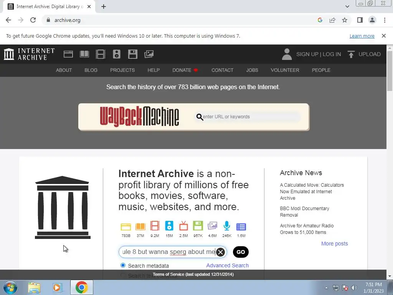Open Archive for Amateur Radio news post
The width and height of the screenshot is (393, 295).
coord(307,229)
